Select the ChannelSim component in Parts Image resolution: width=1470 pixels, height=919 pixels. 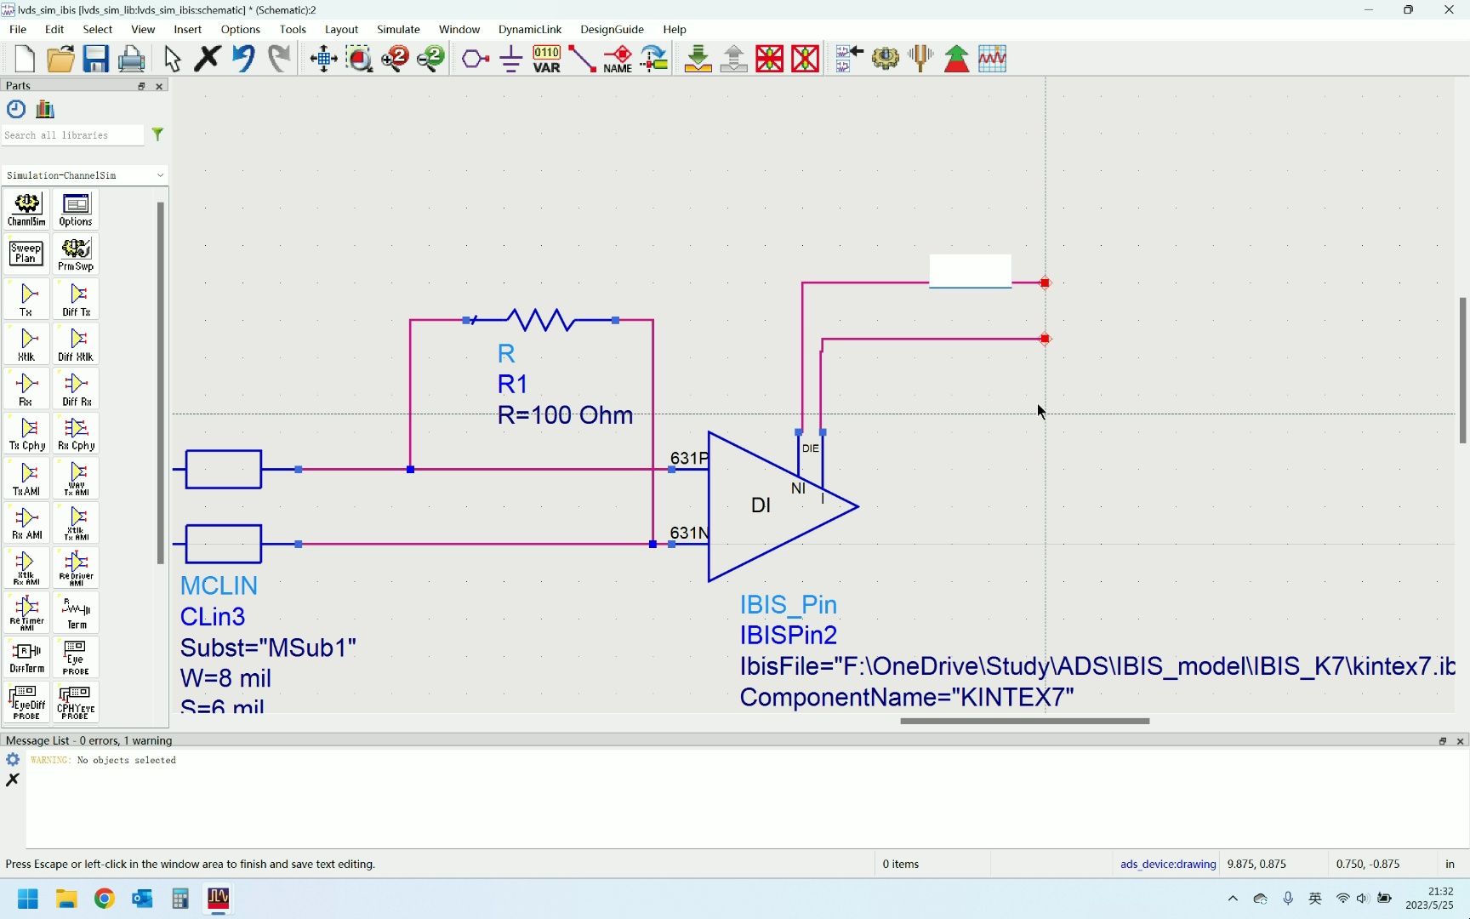click(26, 209)
